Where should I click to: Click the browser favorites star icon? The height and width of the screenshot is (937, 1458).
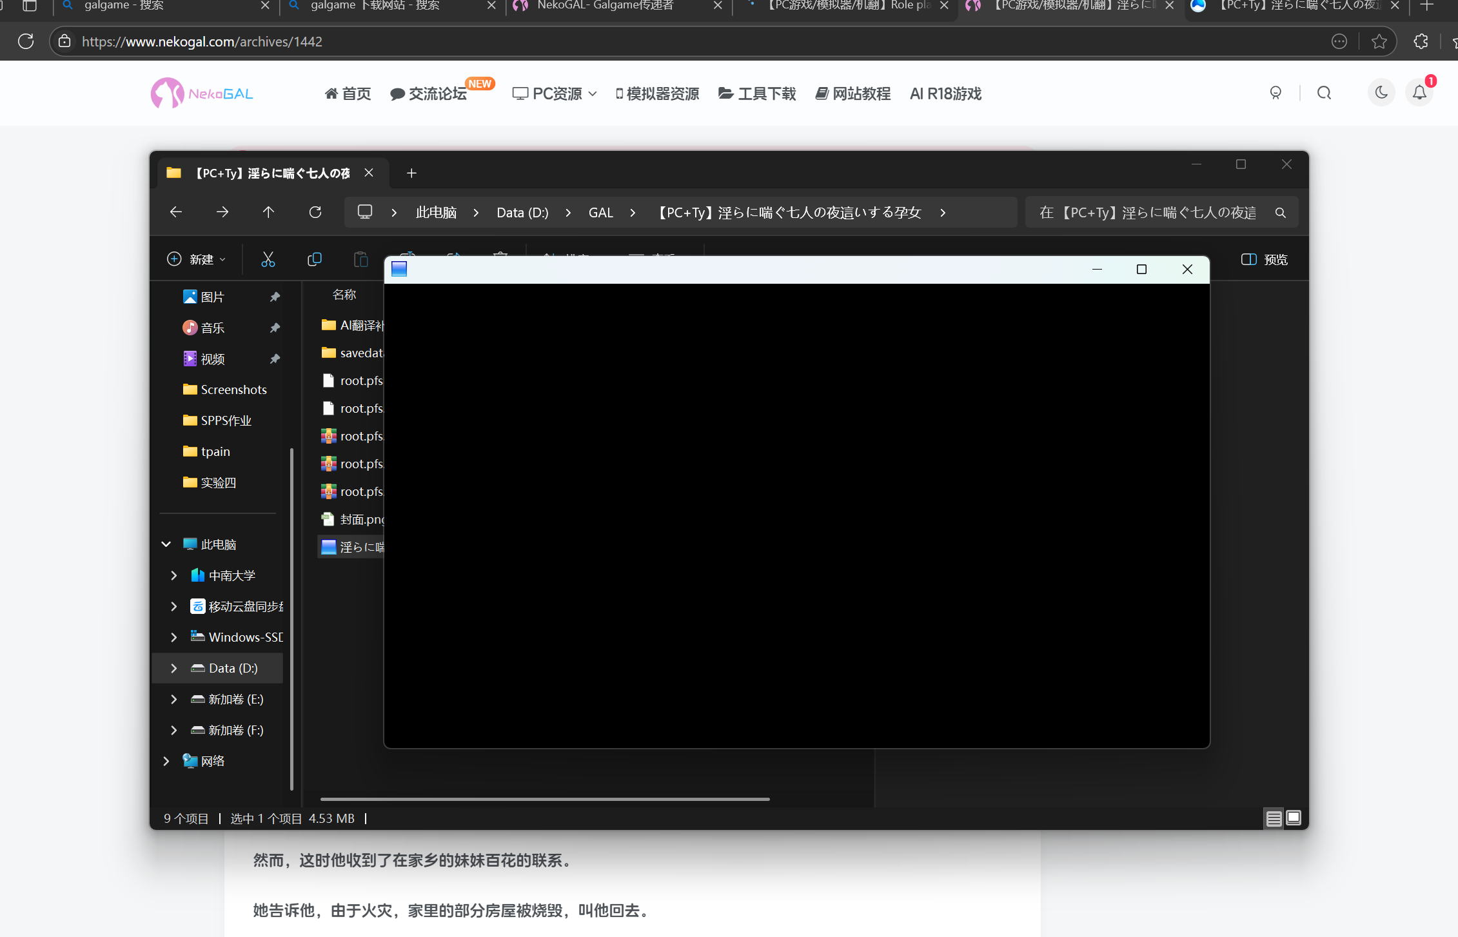tap(1379, 42)
